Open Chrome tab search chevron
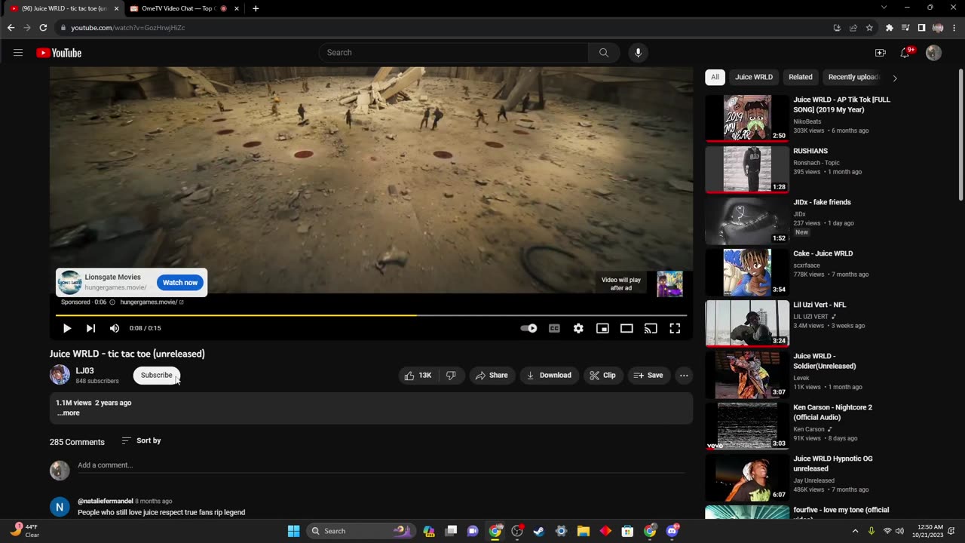This screenshot has height=543, width=965. coord(884,8)
